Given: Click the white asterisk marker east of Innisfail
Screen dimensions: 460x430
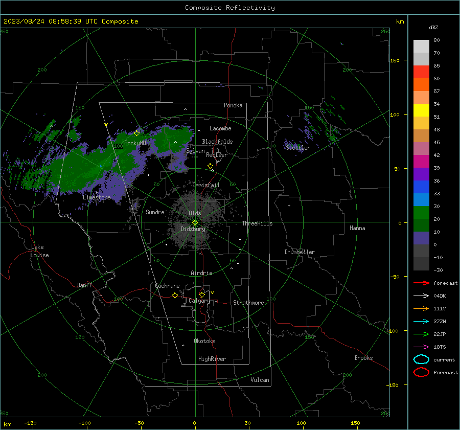Looking at the screenshot, I should click(243, 175).
